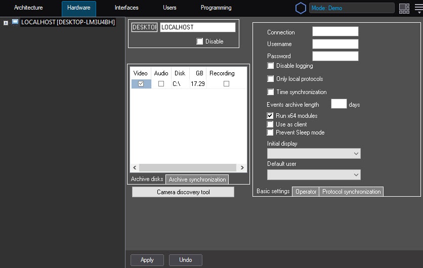Image resolution: width=423 pixels, height=268 pixels.
Task: Expand the LOCALHOST tree node
Action: pyautogui.click(x=6, y=23)
